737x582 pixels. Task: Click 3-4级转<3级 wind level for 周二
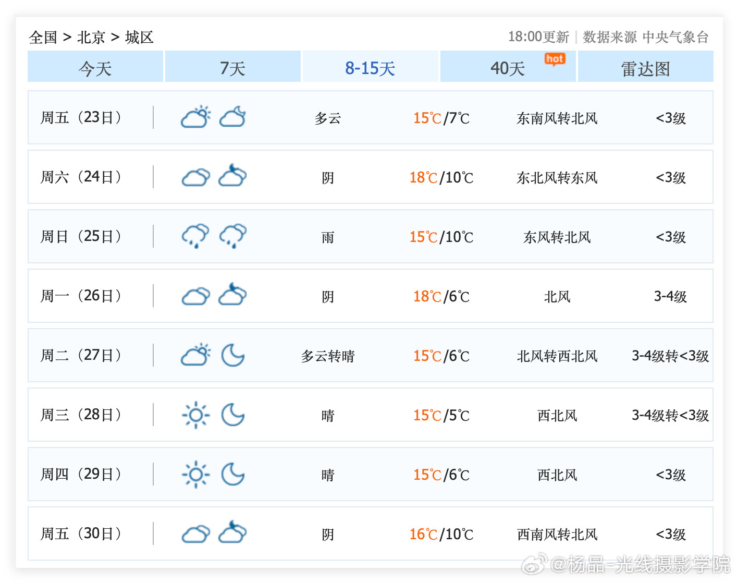point(670,356)
